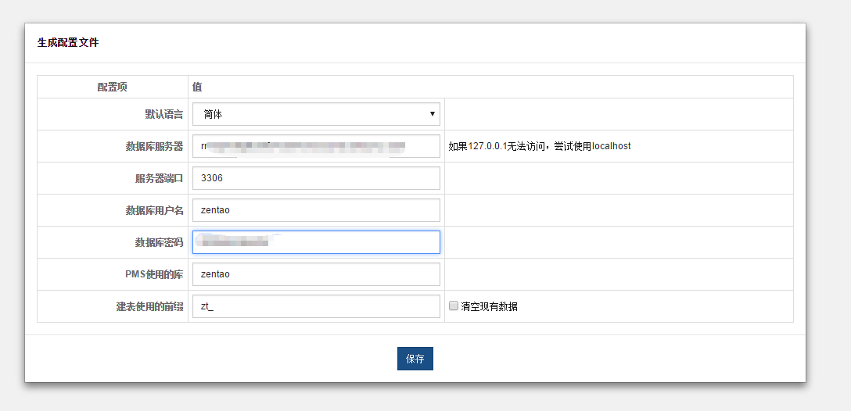Click the 数据库用户名 row label
Screen dimensions: 851x411
pyautogui.click(x=154, y=210)
